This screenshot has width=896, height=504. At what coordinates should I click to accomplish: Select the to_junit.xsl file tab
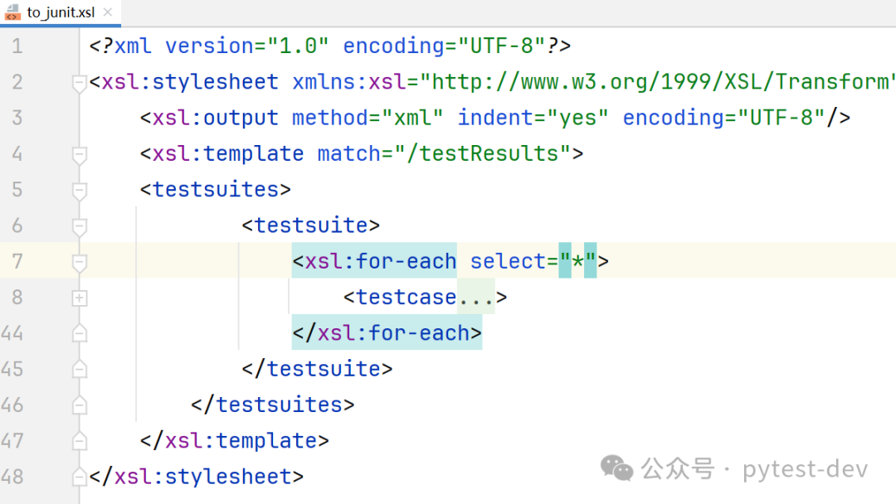[60, 12]
